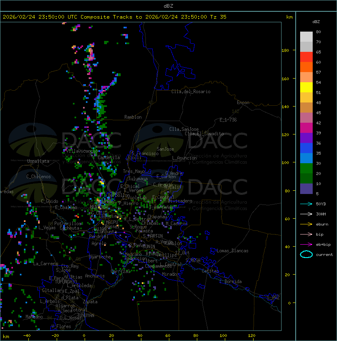The height and width of the screenshot is (341, 337).
Task: Click the C_Chilenos place label
Action: click(x=38, y=177)
